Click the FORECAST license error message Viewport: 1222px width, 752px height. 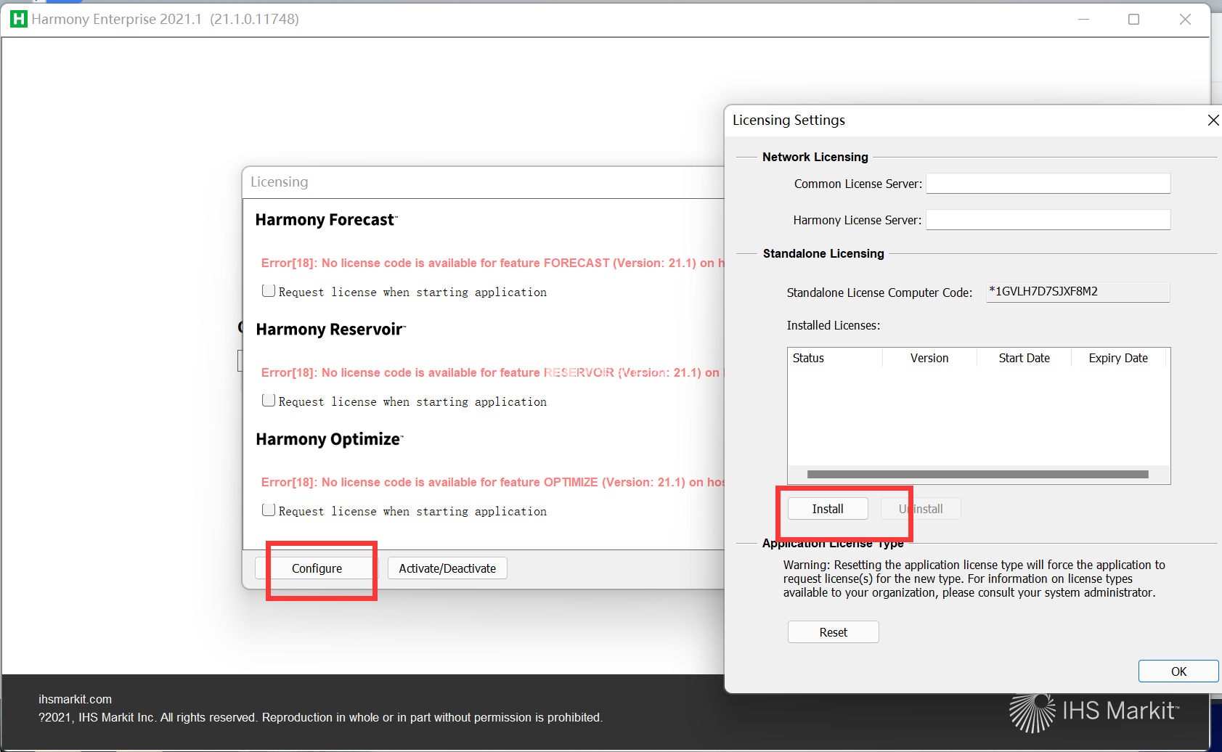click(493, 263)
